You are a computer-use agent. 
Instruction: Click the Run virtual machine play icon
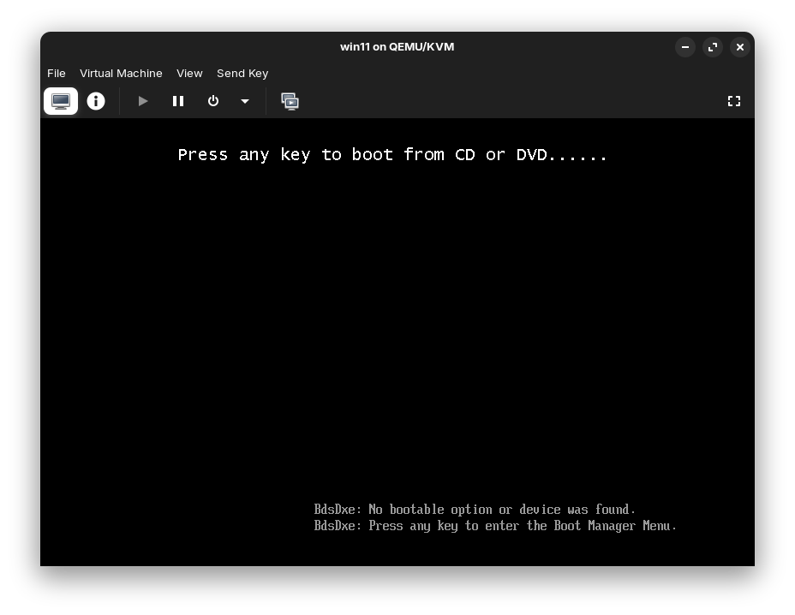click(x=143, y=101)
